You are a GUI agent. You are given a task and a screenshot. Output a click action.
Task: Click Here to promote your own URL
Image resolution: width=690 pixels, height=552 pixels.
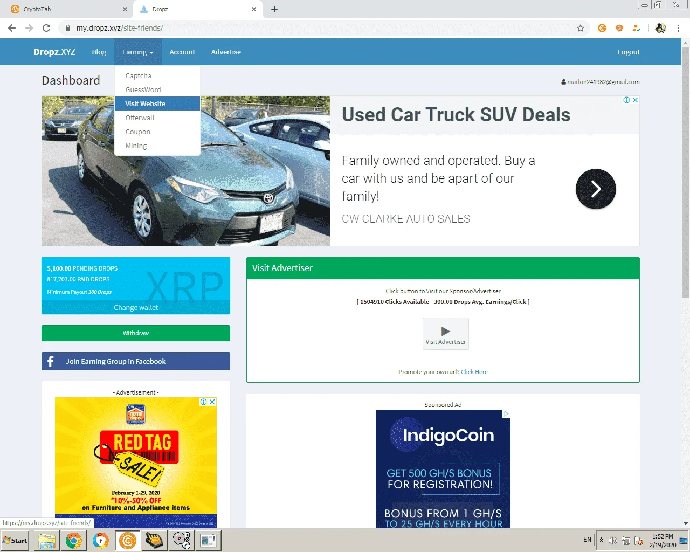[474, 372]
